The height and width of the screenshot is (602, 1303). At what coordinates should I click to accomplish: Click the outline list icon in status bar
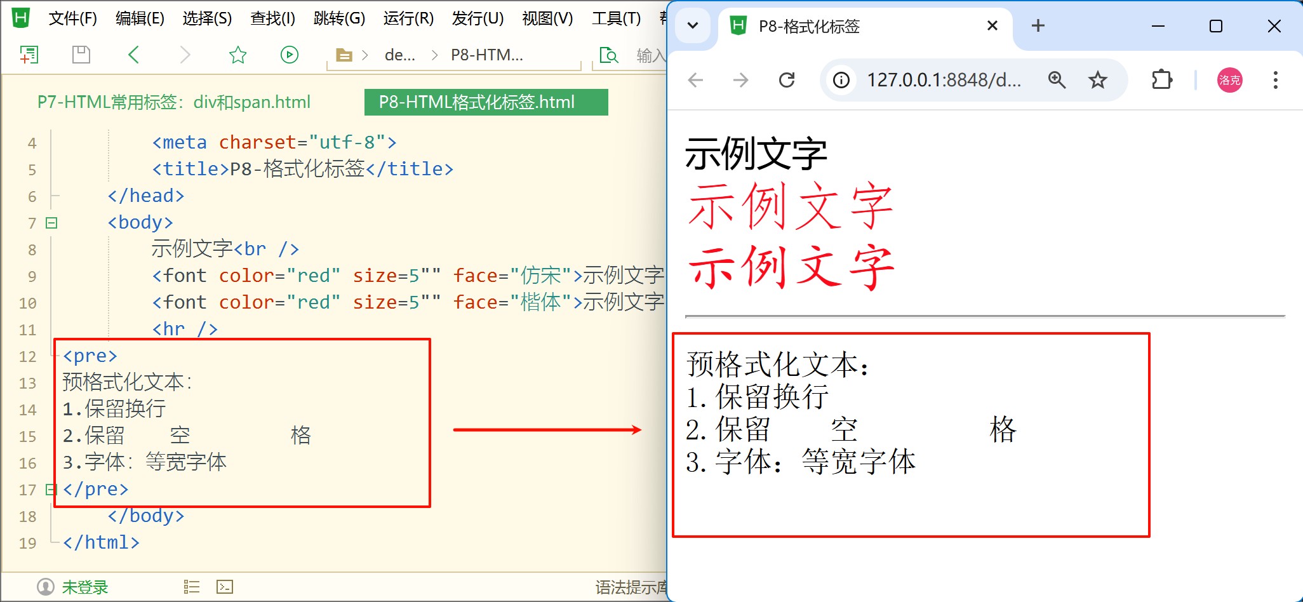(192, 587)
